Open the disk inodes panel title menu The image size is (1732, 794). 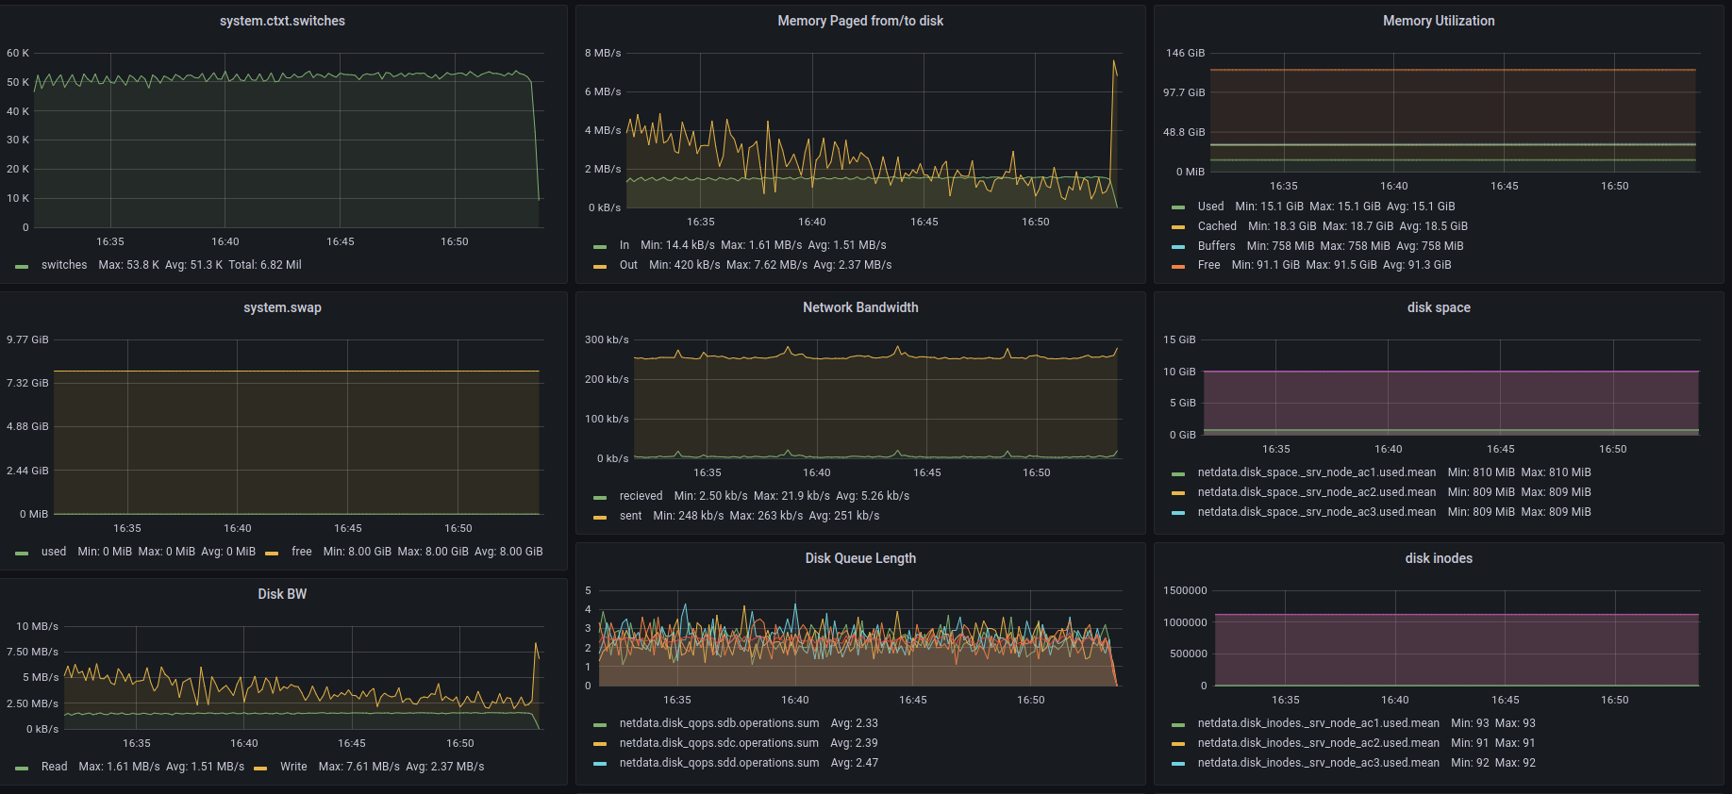click(x=1438, y=558)
